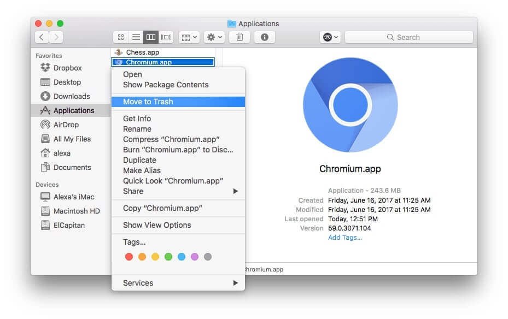
Task: Open Downloads in the sidebar
Action: [x=71, y=97]
